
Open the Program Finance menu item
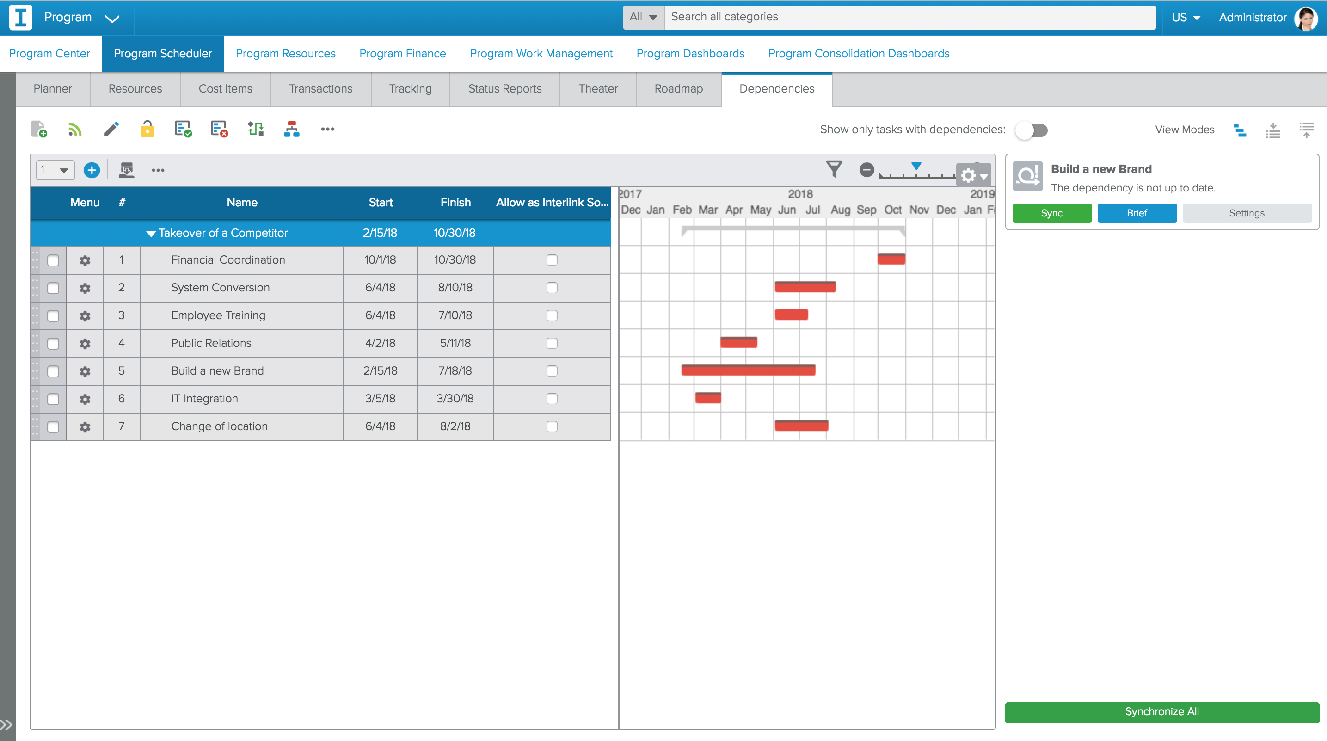pyautogui.click(x=402, y=53)
